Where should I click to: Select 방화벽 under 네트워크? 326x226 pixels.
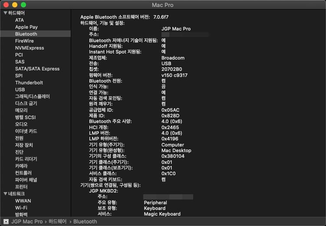coord(21,214)
